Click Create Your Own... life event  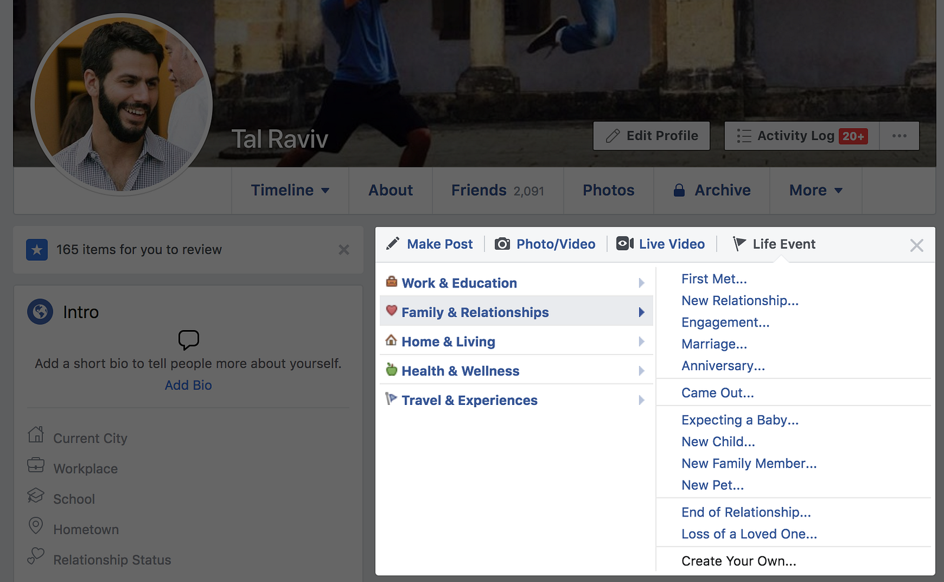[x=739, y=561]
